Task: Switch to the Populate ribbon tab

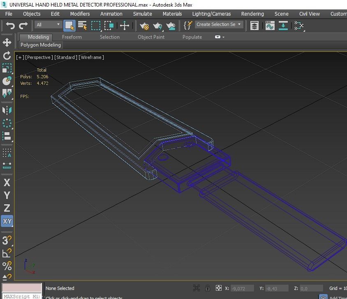Action: point(192,37)
